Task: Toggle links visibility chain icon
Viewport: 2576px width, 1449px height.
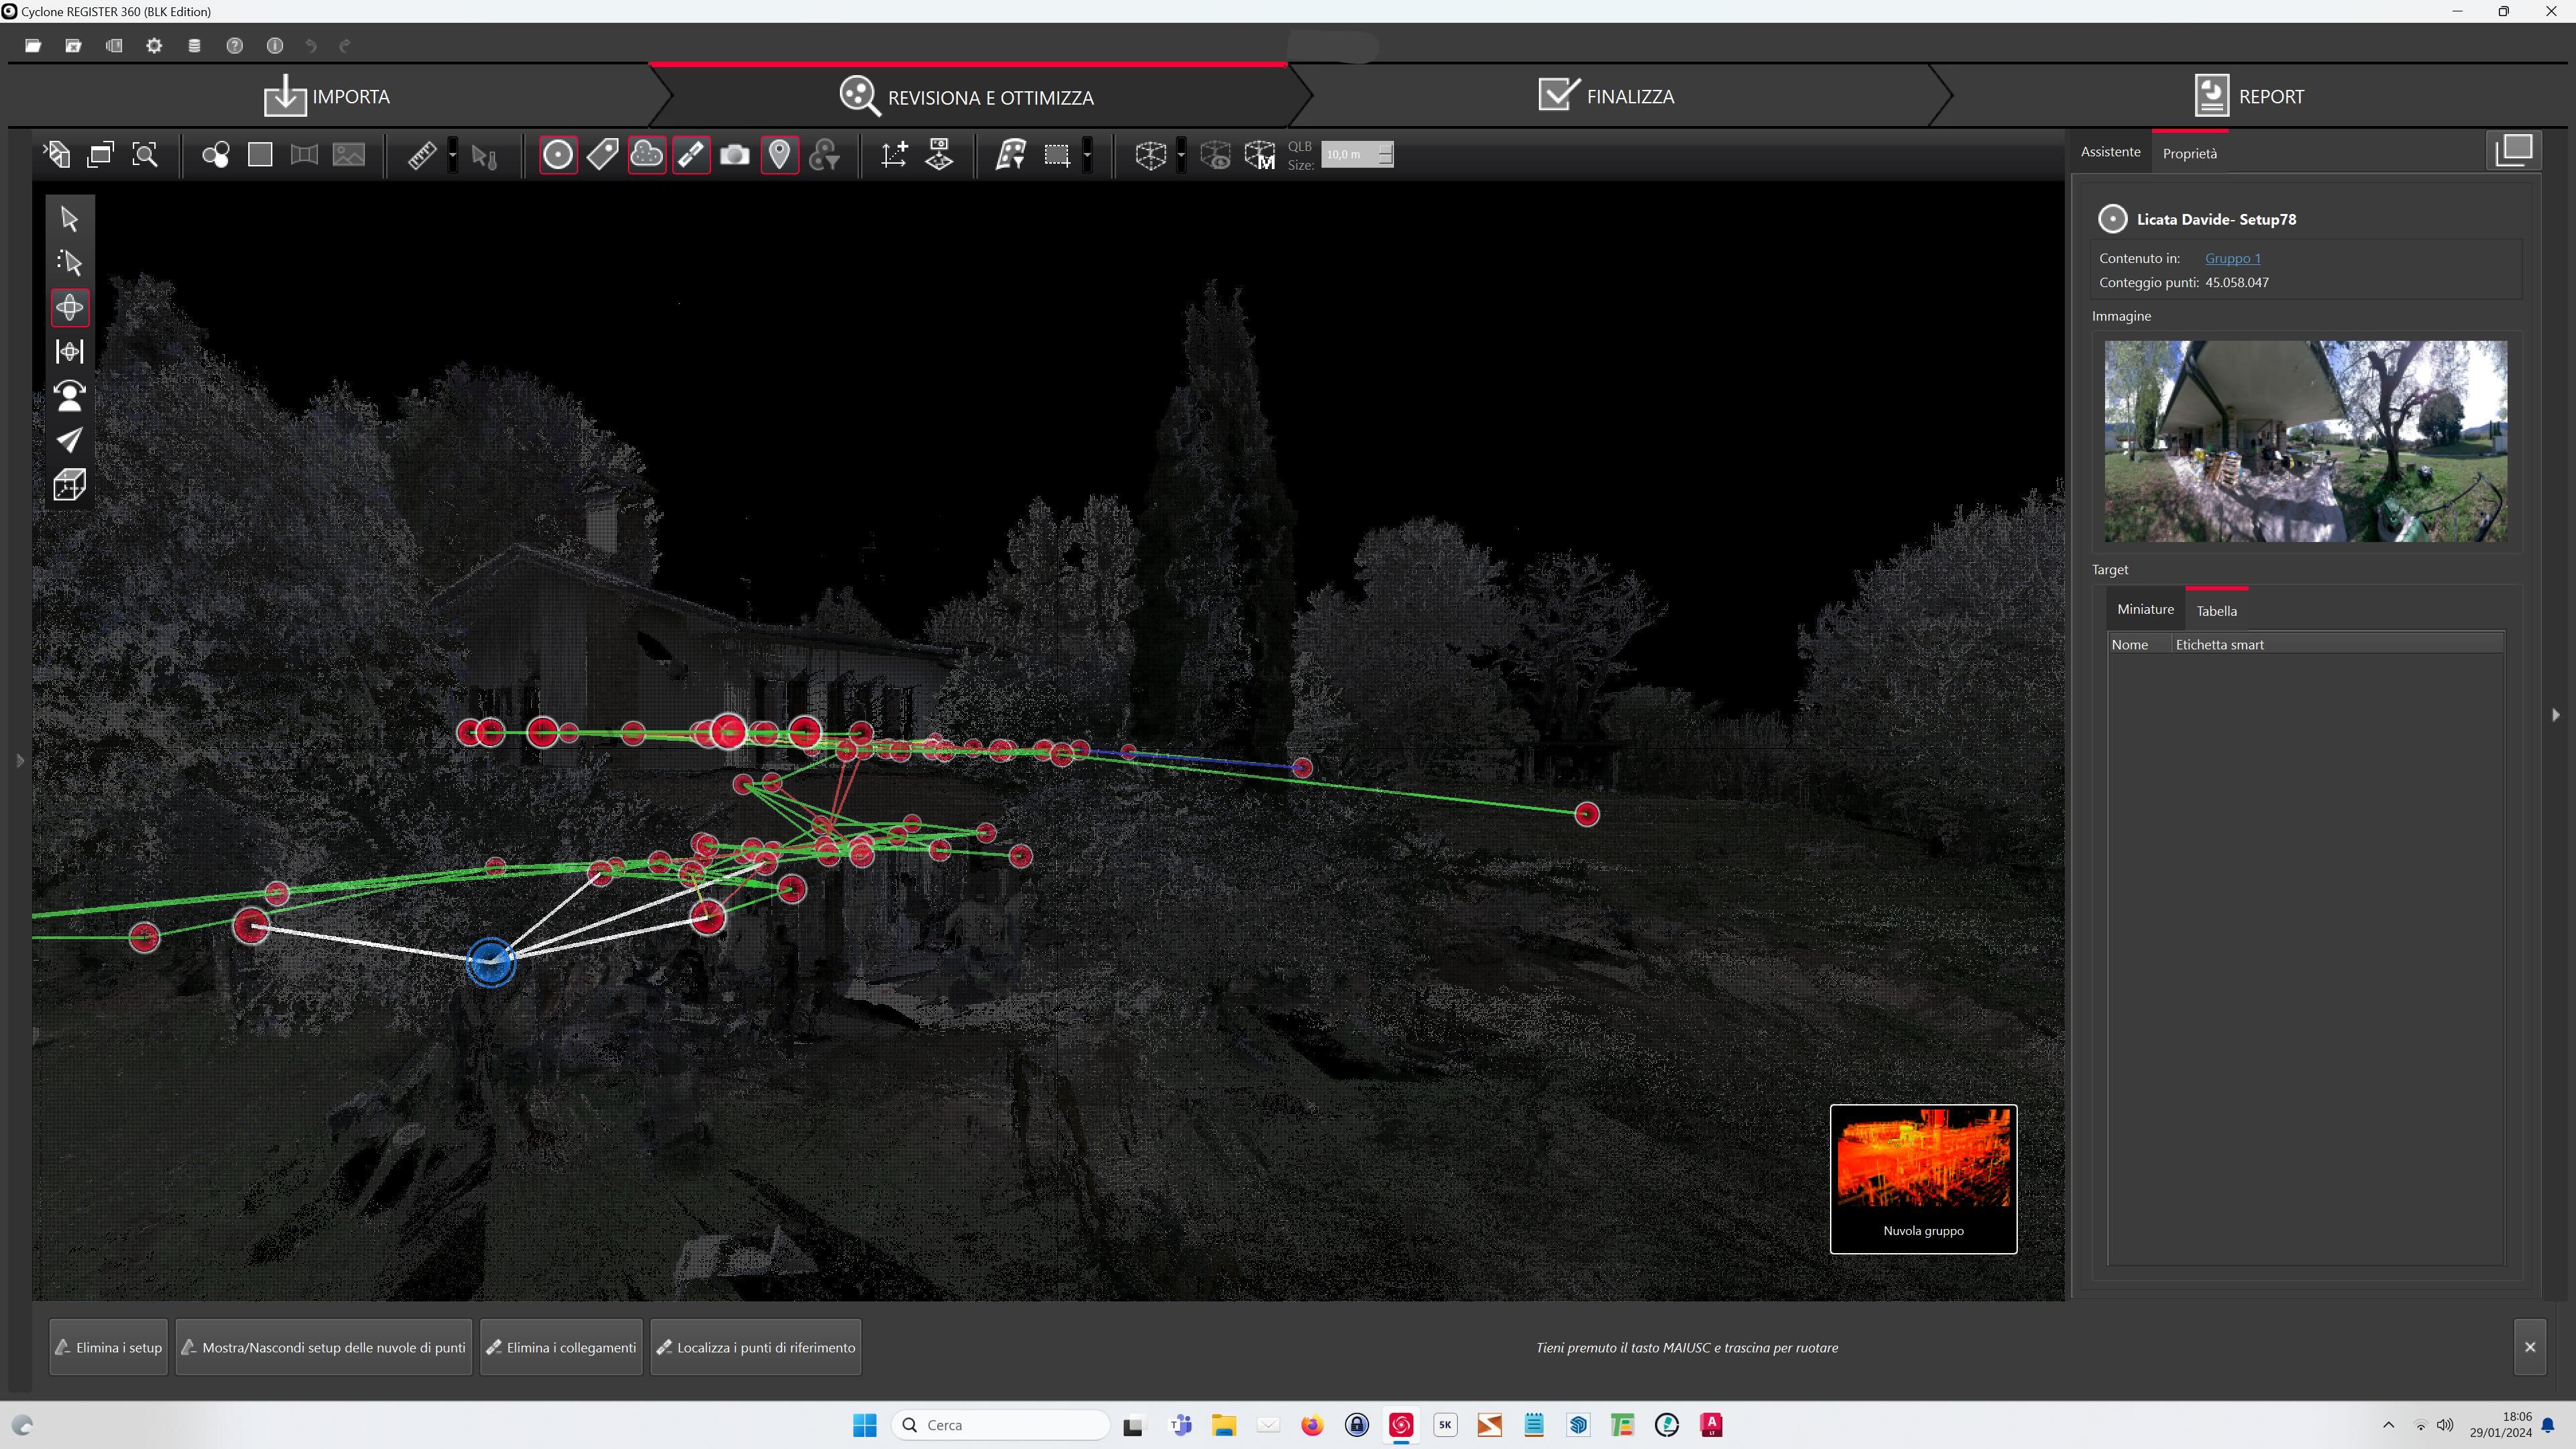Action: [x=691, y=155]
